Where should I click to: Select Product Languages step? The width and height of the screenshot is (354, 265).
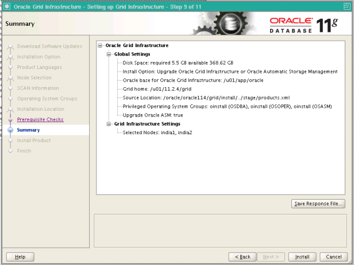coord(40,67)
